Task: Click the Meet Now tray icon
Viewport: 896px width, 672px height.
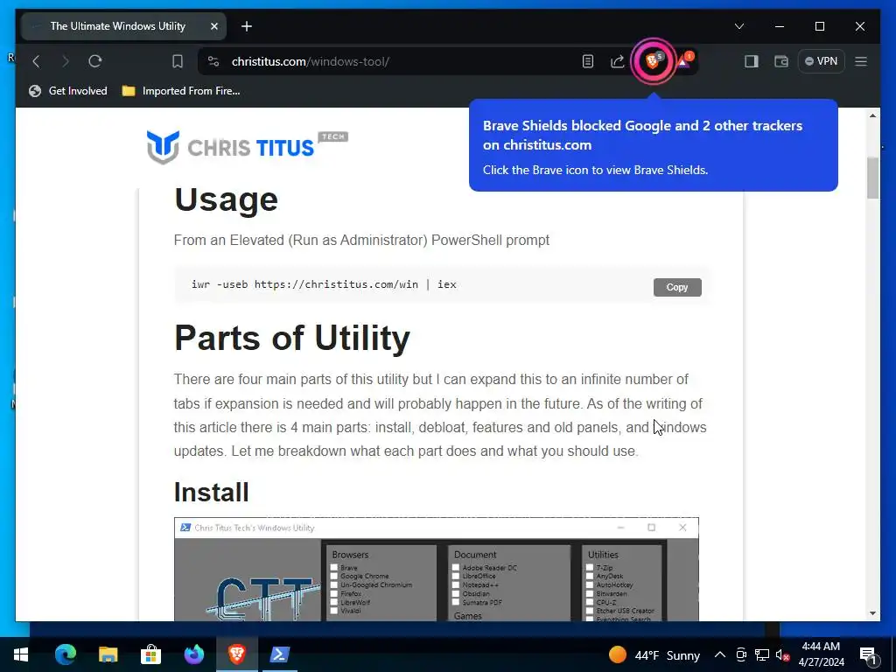Action: coord(741,654)
